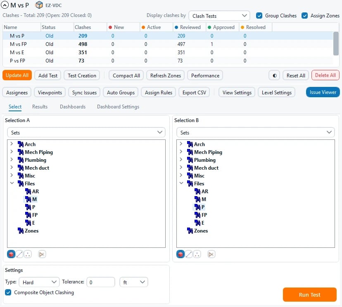Uncheck the Group Clashes checkbox
The height and width of the screenshot is (307, 342).
[259, 15]
